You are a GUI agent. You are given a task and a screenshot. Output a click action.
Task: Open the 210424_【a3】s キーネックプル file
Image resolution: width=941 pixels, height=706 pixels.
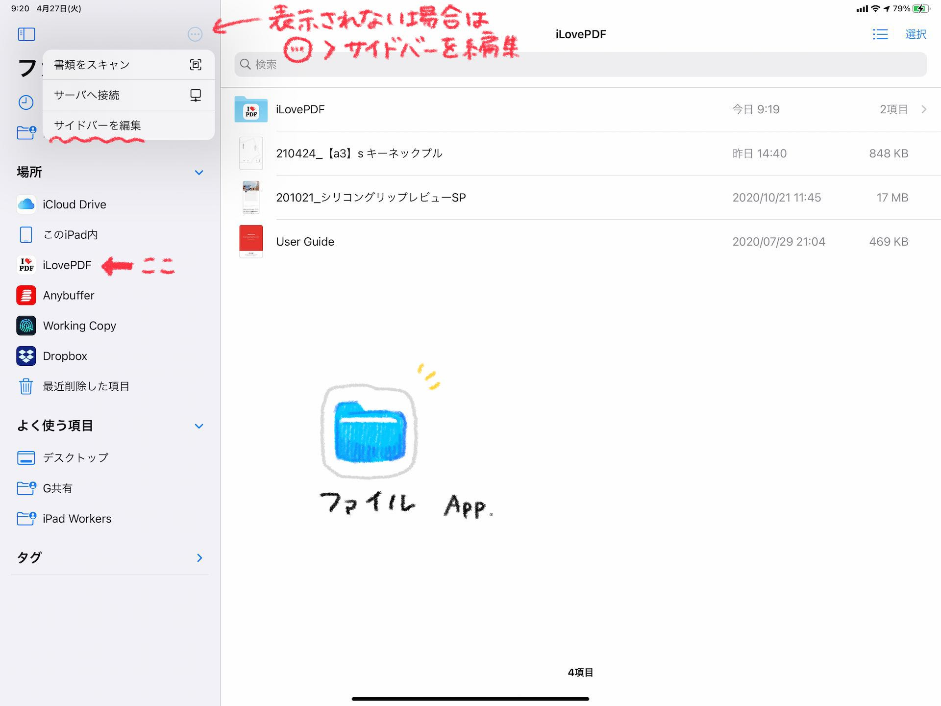359,153
